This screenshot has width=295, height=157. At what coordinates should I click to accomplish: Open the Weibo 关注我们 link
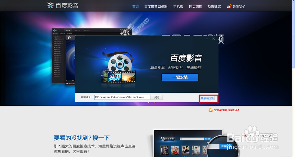236,6
